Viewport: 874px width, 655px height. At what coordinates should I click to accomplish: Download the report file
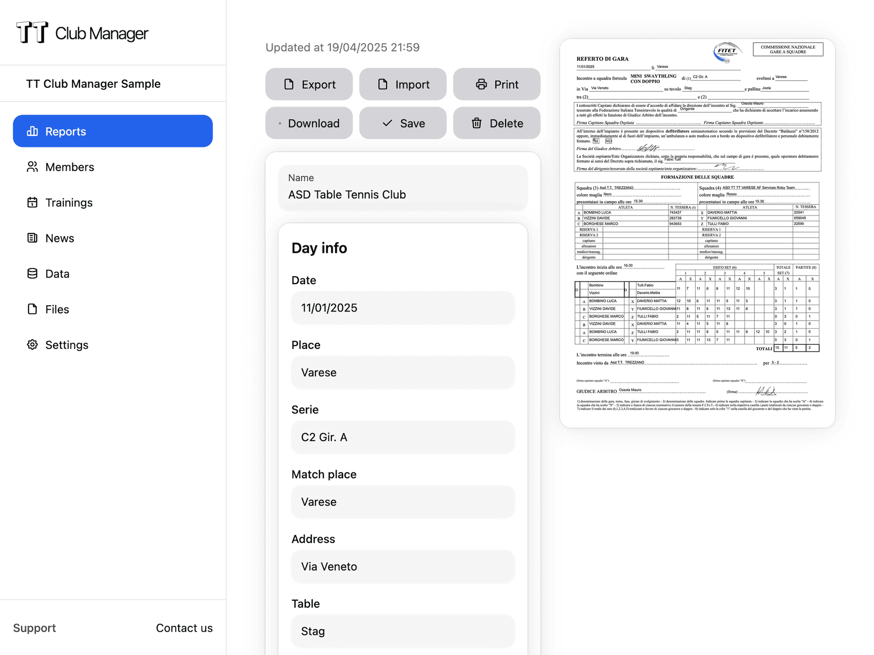pos(309,123)
